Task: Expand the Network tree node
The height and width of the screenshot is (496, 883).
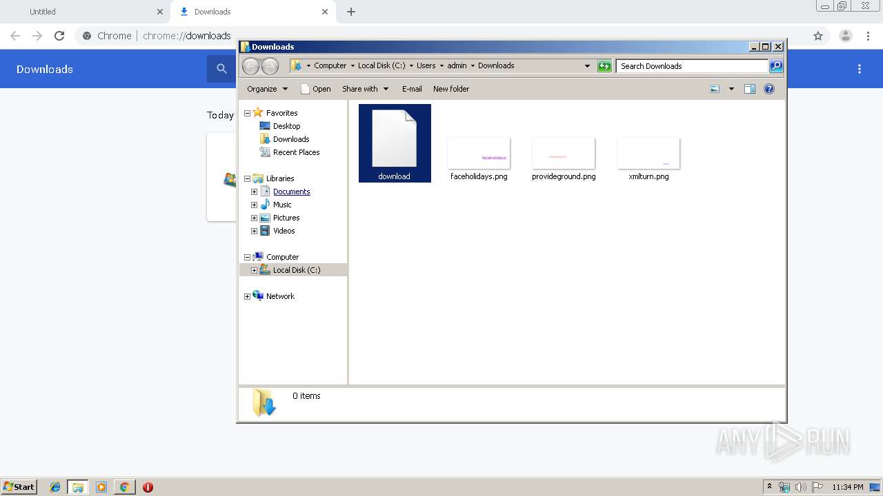Action: coord(247,296)
